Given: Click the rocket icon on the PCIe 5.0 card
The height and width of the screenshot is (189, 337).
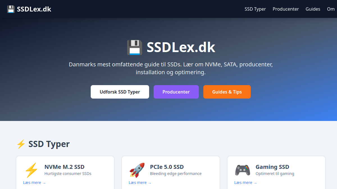Looking at the screenshot, I should tap(137, 170).
